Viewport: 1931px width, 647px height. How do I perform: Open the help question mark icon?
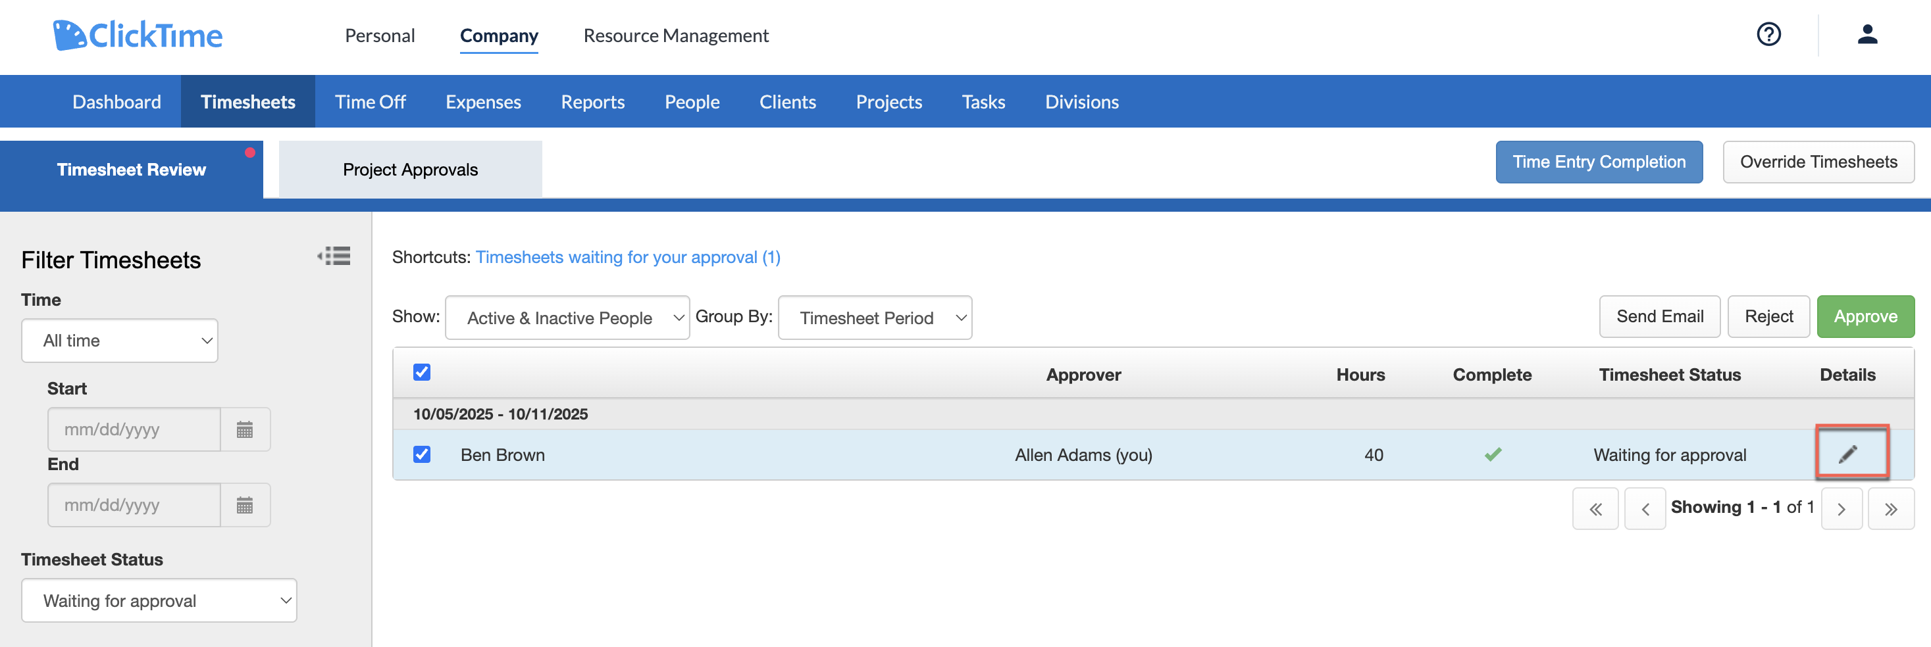coord(1768,34)
